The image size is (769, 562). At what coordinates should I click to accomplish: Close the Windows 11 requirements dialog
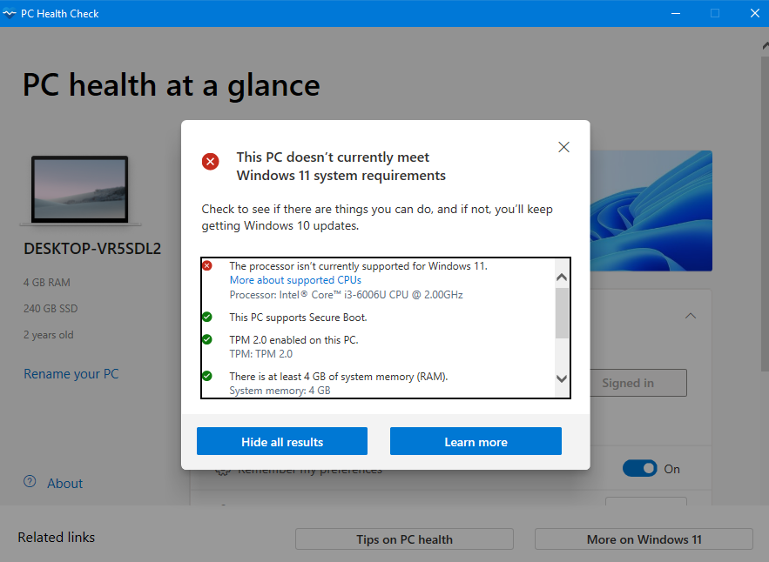[563, 147]
